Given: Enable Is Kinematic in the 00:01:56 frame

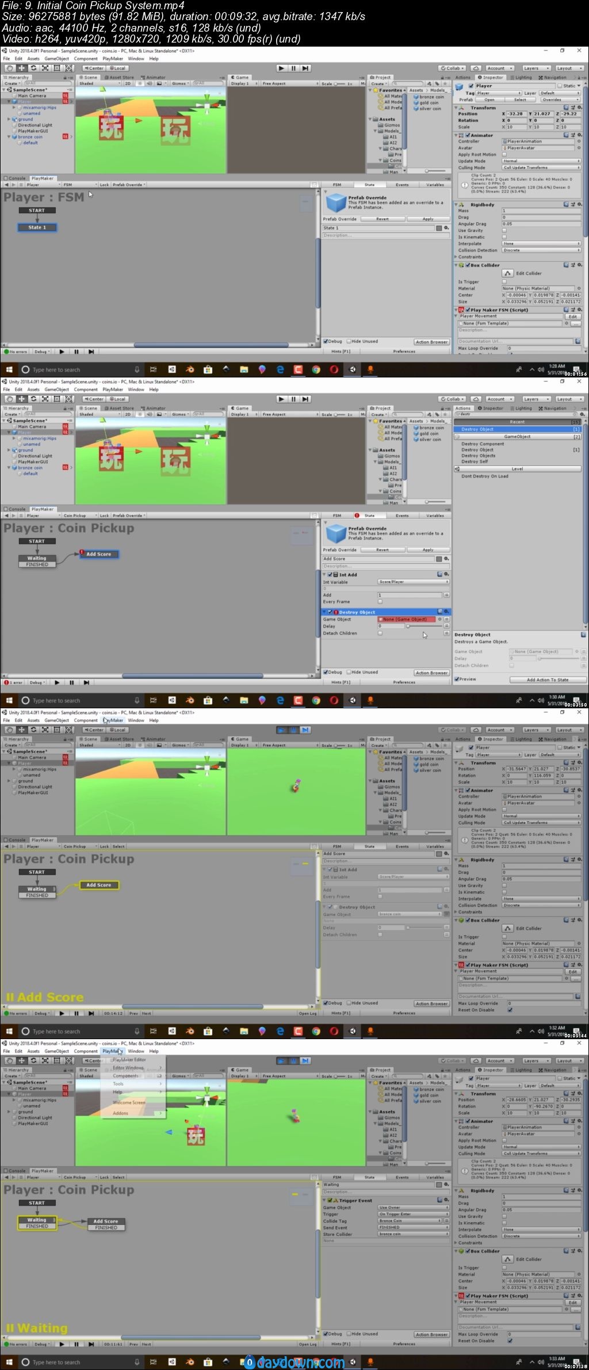Looking at the screenshot, I should (x=504, y=237).
